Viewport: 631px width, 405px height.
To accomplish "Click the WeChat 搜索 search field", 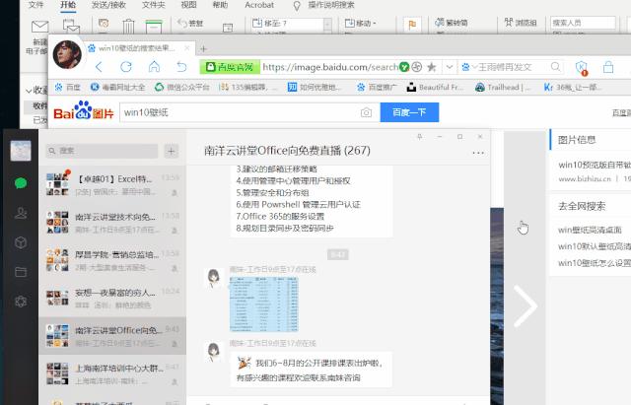I will 102,151.
